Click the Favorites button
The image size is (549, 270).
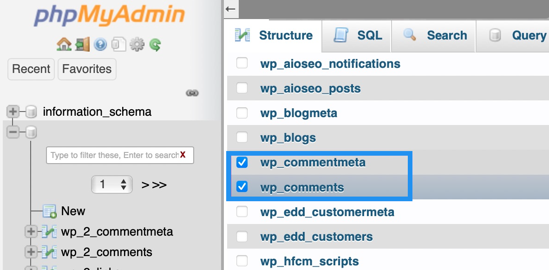[x=87, y=69]
